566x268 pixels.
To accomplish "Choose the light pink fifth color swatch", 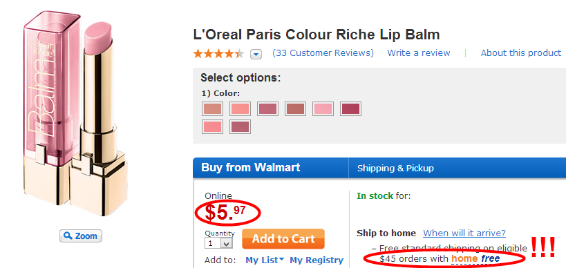I will (323, 108).
